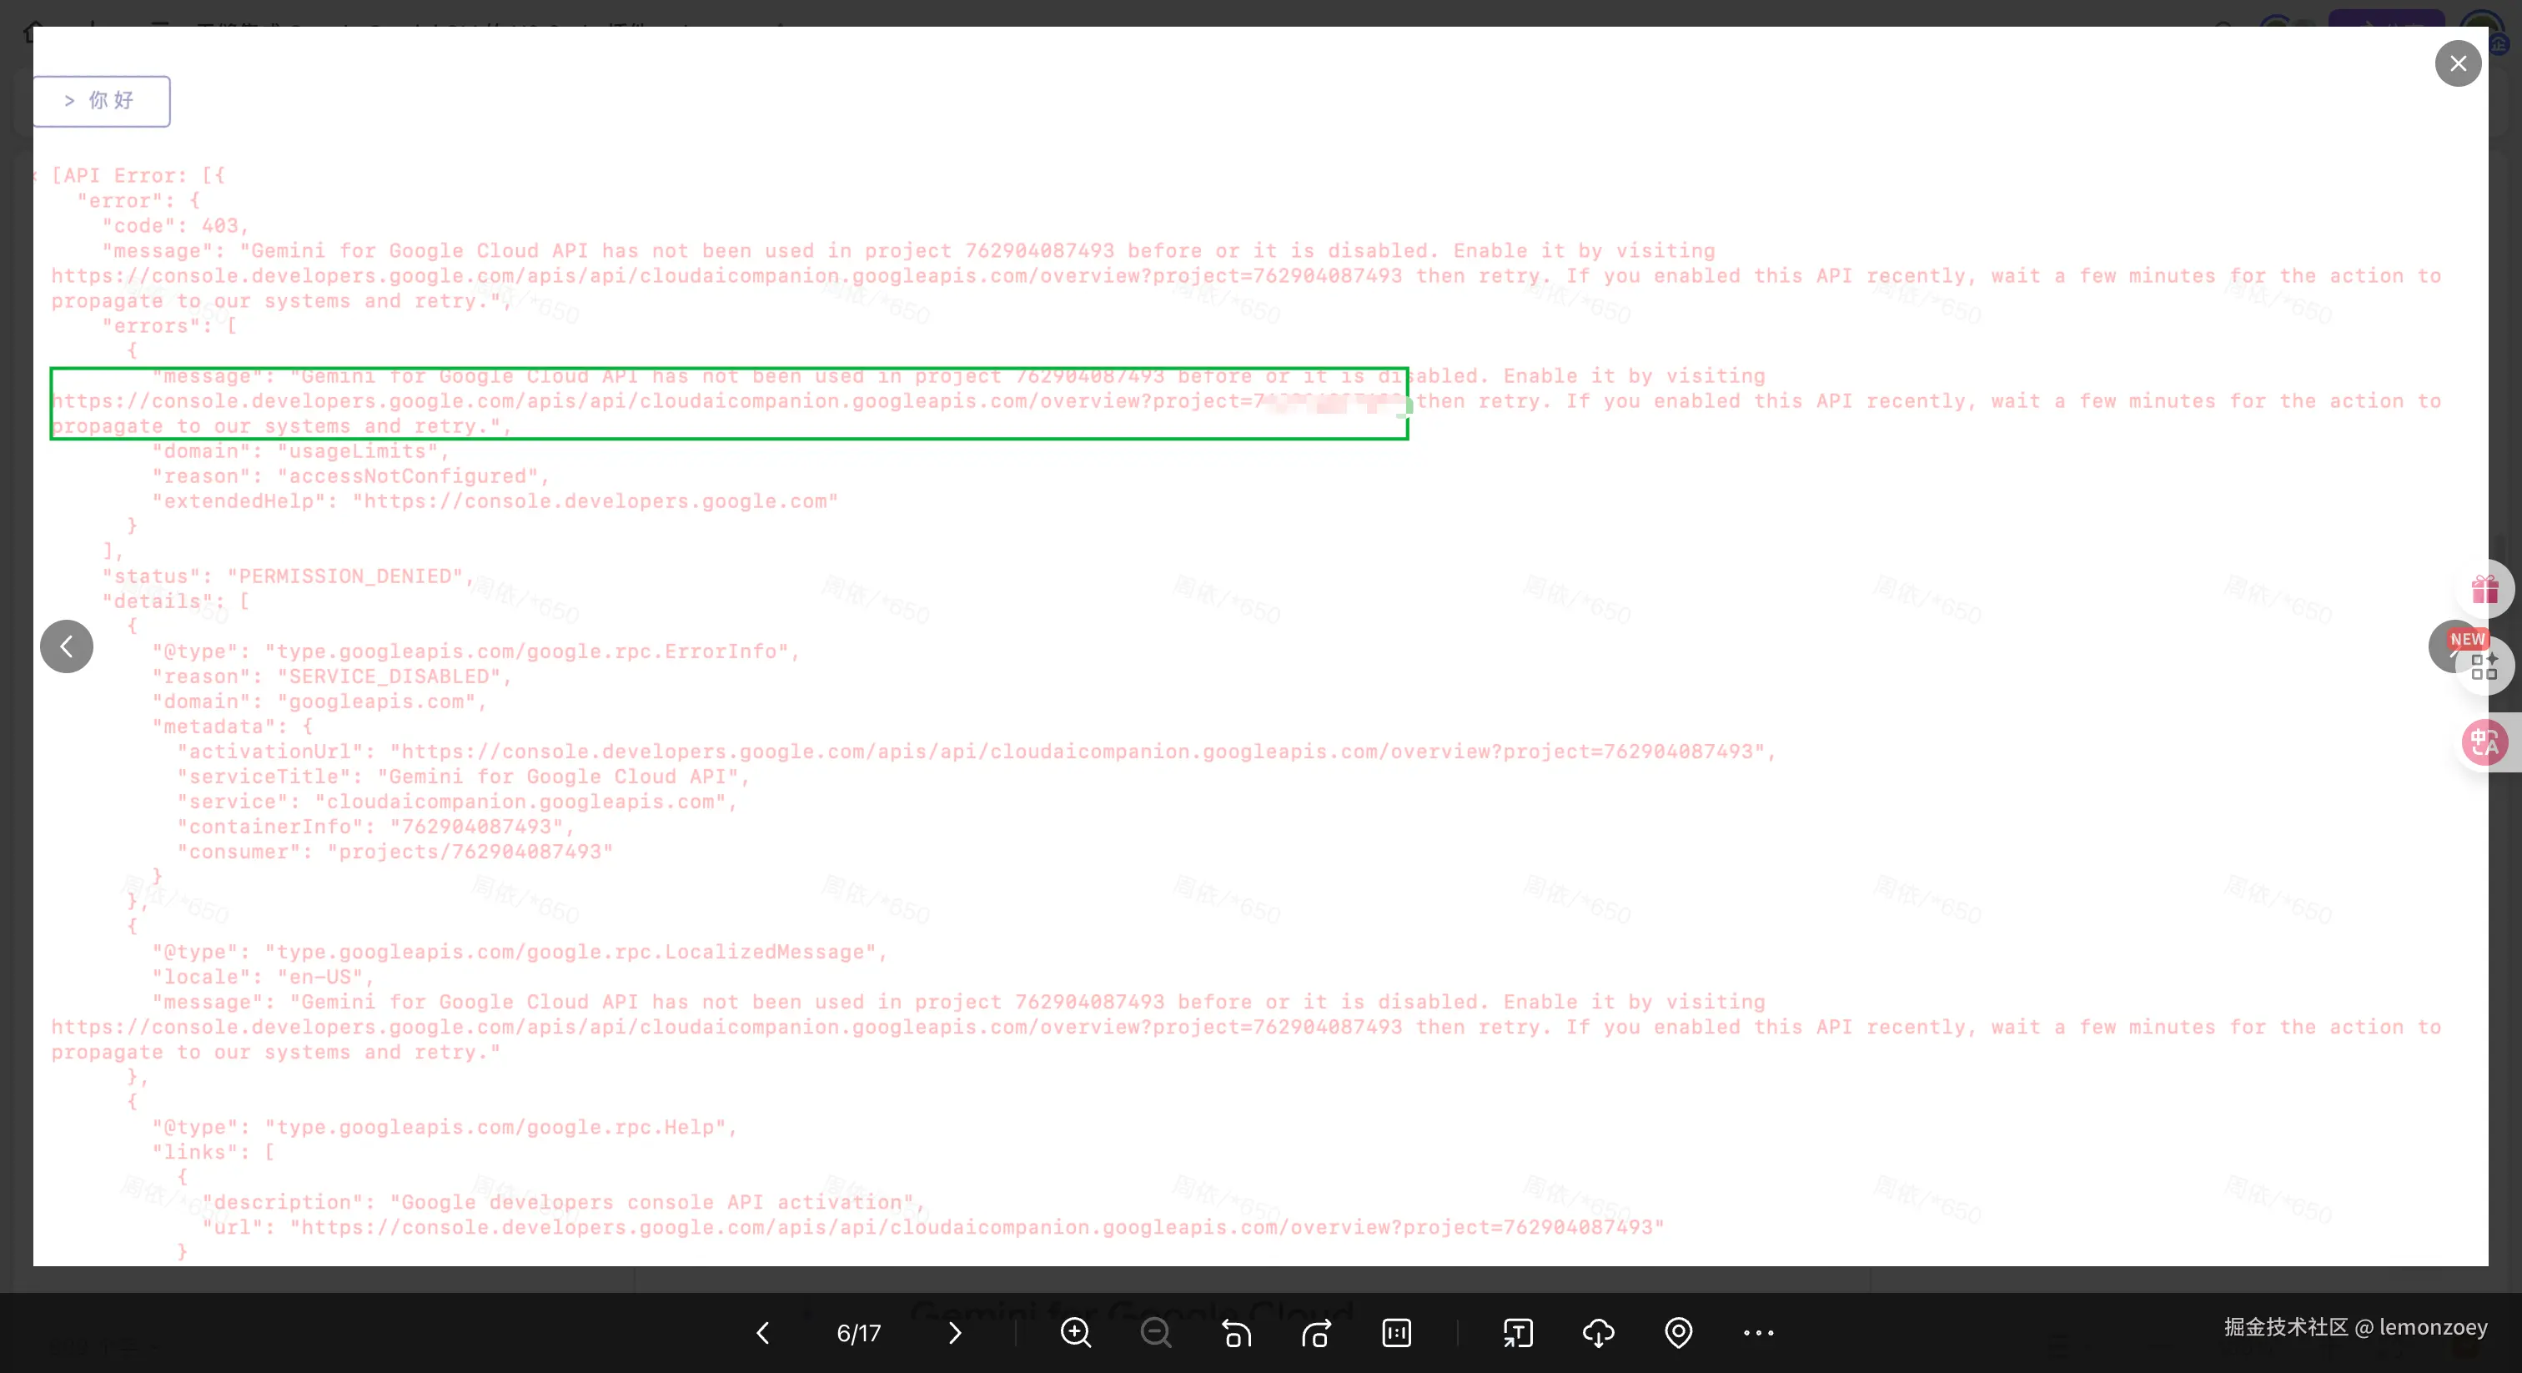Click the round left arrow on image
This screenshot has width=2522, height=1373.
tap(67, 646)
